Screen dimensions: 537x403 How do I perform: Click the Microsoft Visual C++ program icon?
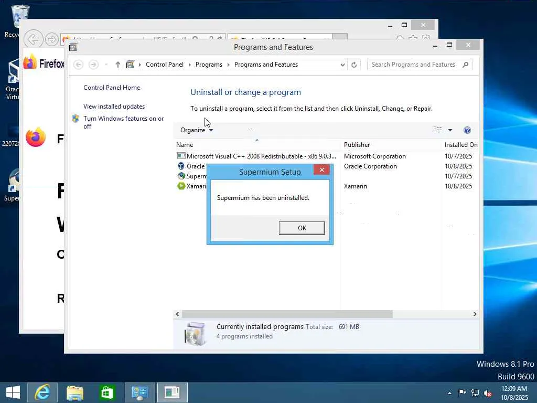pyautogui.click(x=181, y=156)
